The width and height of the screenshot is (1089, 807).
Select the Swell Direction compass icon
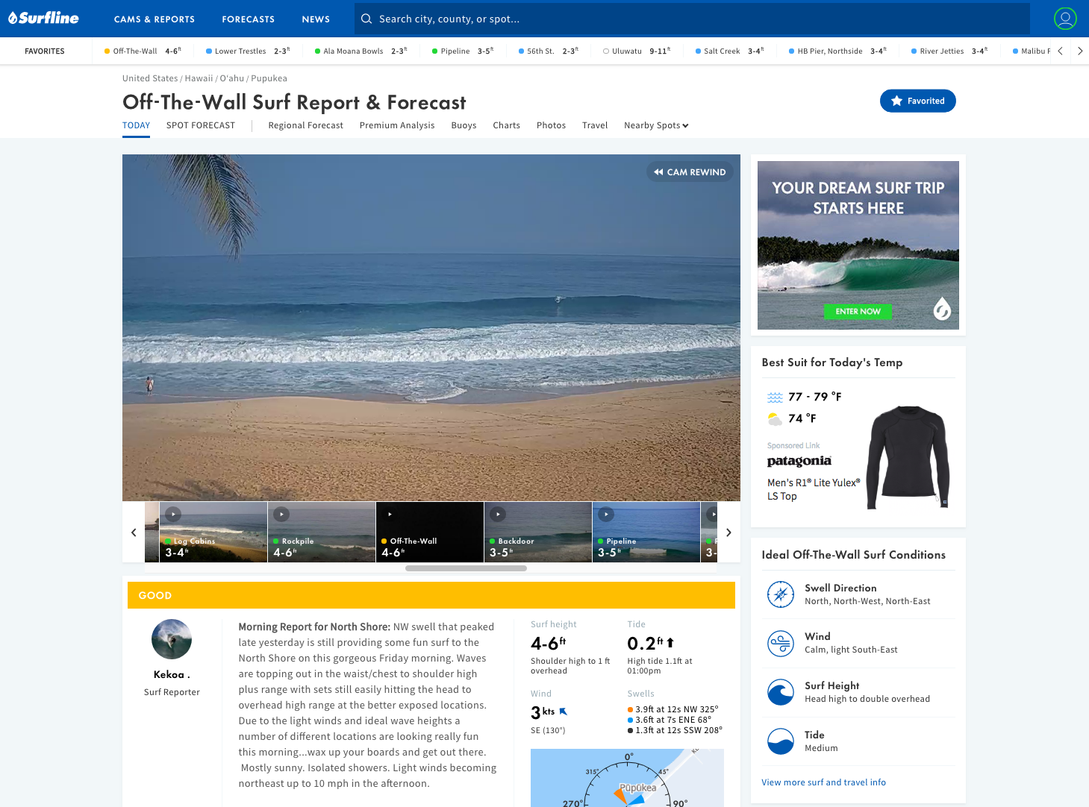(781, 594)
